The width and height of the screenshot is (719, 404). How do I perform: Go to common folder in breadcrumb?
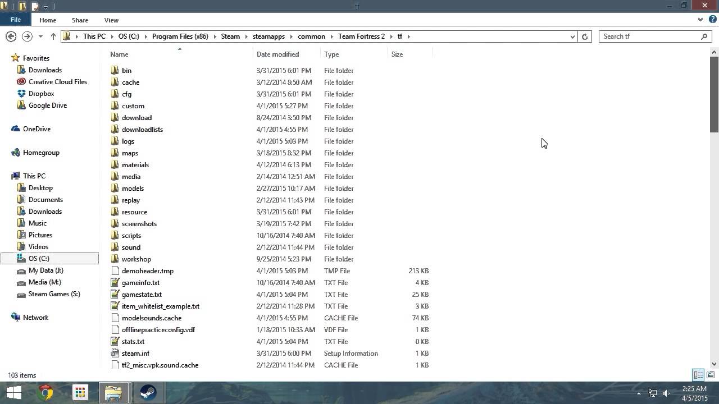311,36
